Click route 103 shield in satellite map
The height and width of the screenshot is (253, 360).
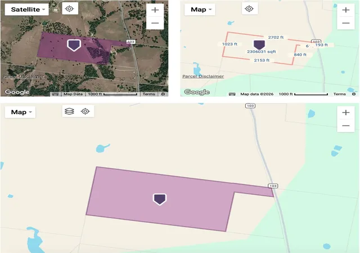(131, 42)
